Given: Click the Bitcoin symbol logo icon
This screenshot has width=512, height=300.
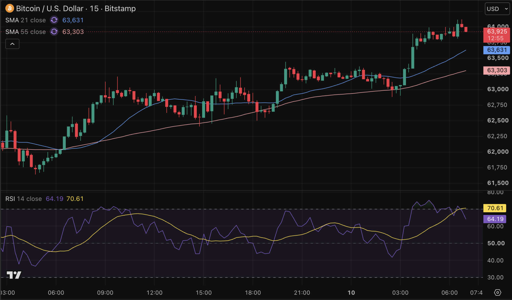Looking at the screenshot, I should [x=10, y=8].
